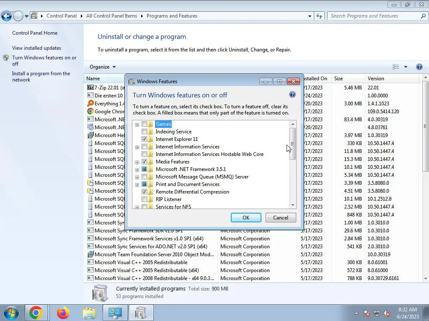Click the programs list scroll-down arrow
The image size is (429, 321).
pos(426,278)
